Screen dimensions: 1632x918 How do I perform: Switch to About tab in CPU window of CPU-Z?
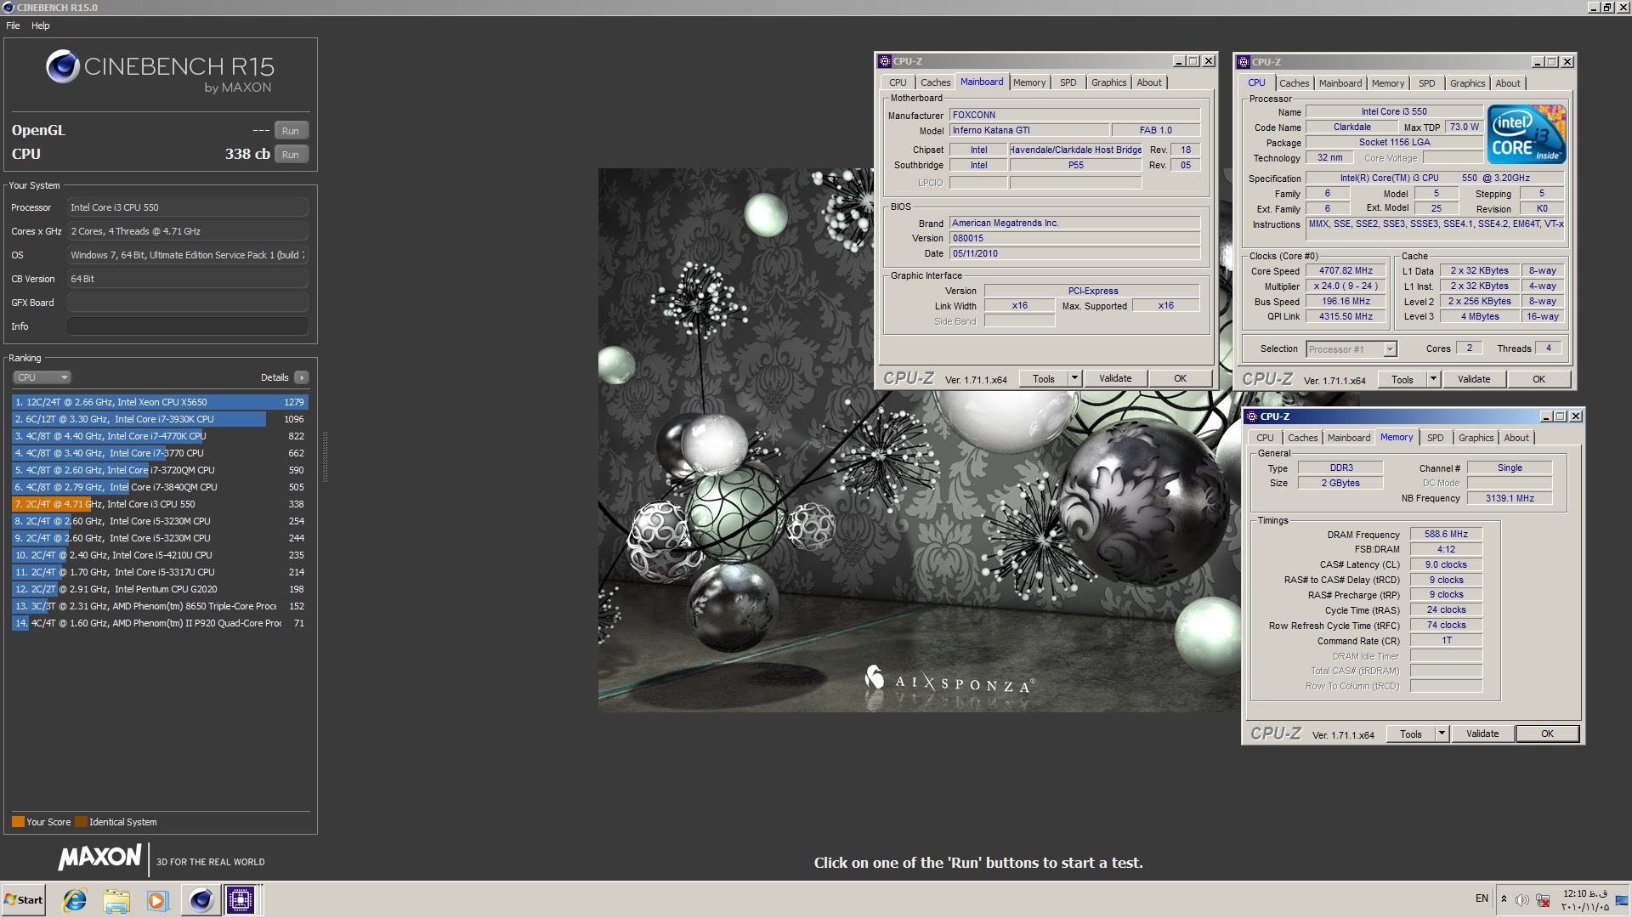(1508, 83)
